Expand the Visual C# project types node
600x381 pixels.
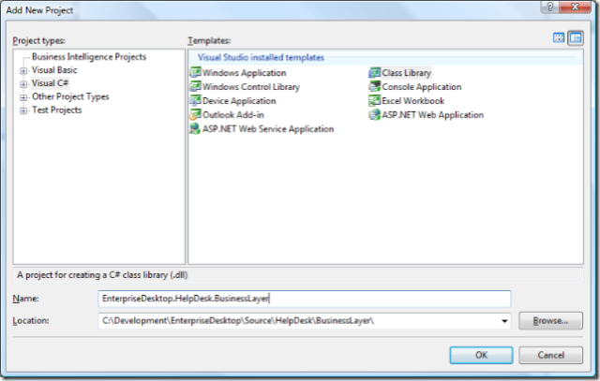(23, 83)
